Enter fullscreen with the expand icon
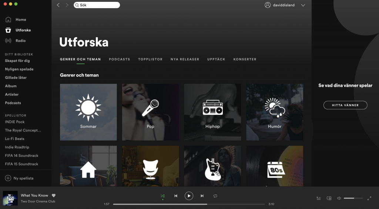The height and width of the screenshot is (209, 379). pos(369,198)
